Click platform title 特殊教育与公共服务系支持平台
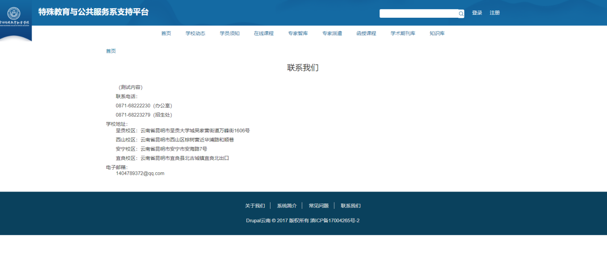Viewport: 607px width, 261px height. click(x=93, y=12)
